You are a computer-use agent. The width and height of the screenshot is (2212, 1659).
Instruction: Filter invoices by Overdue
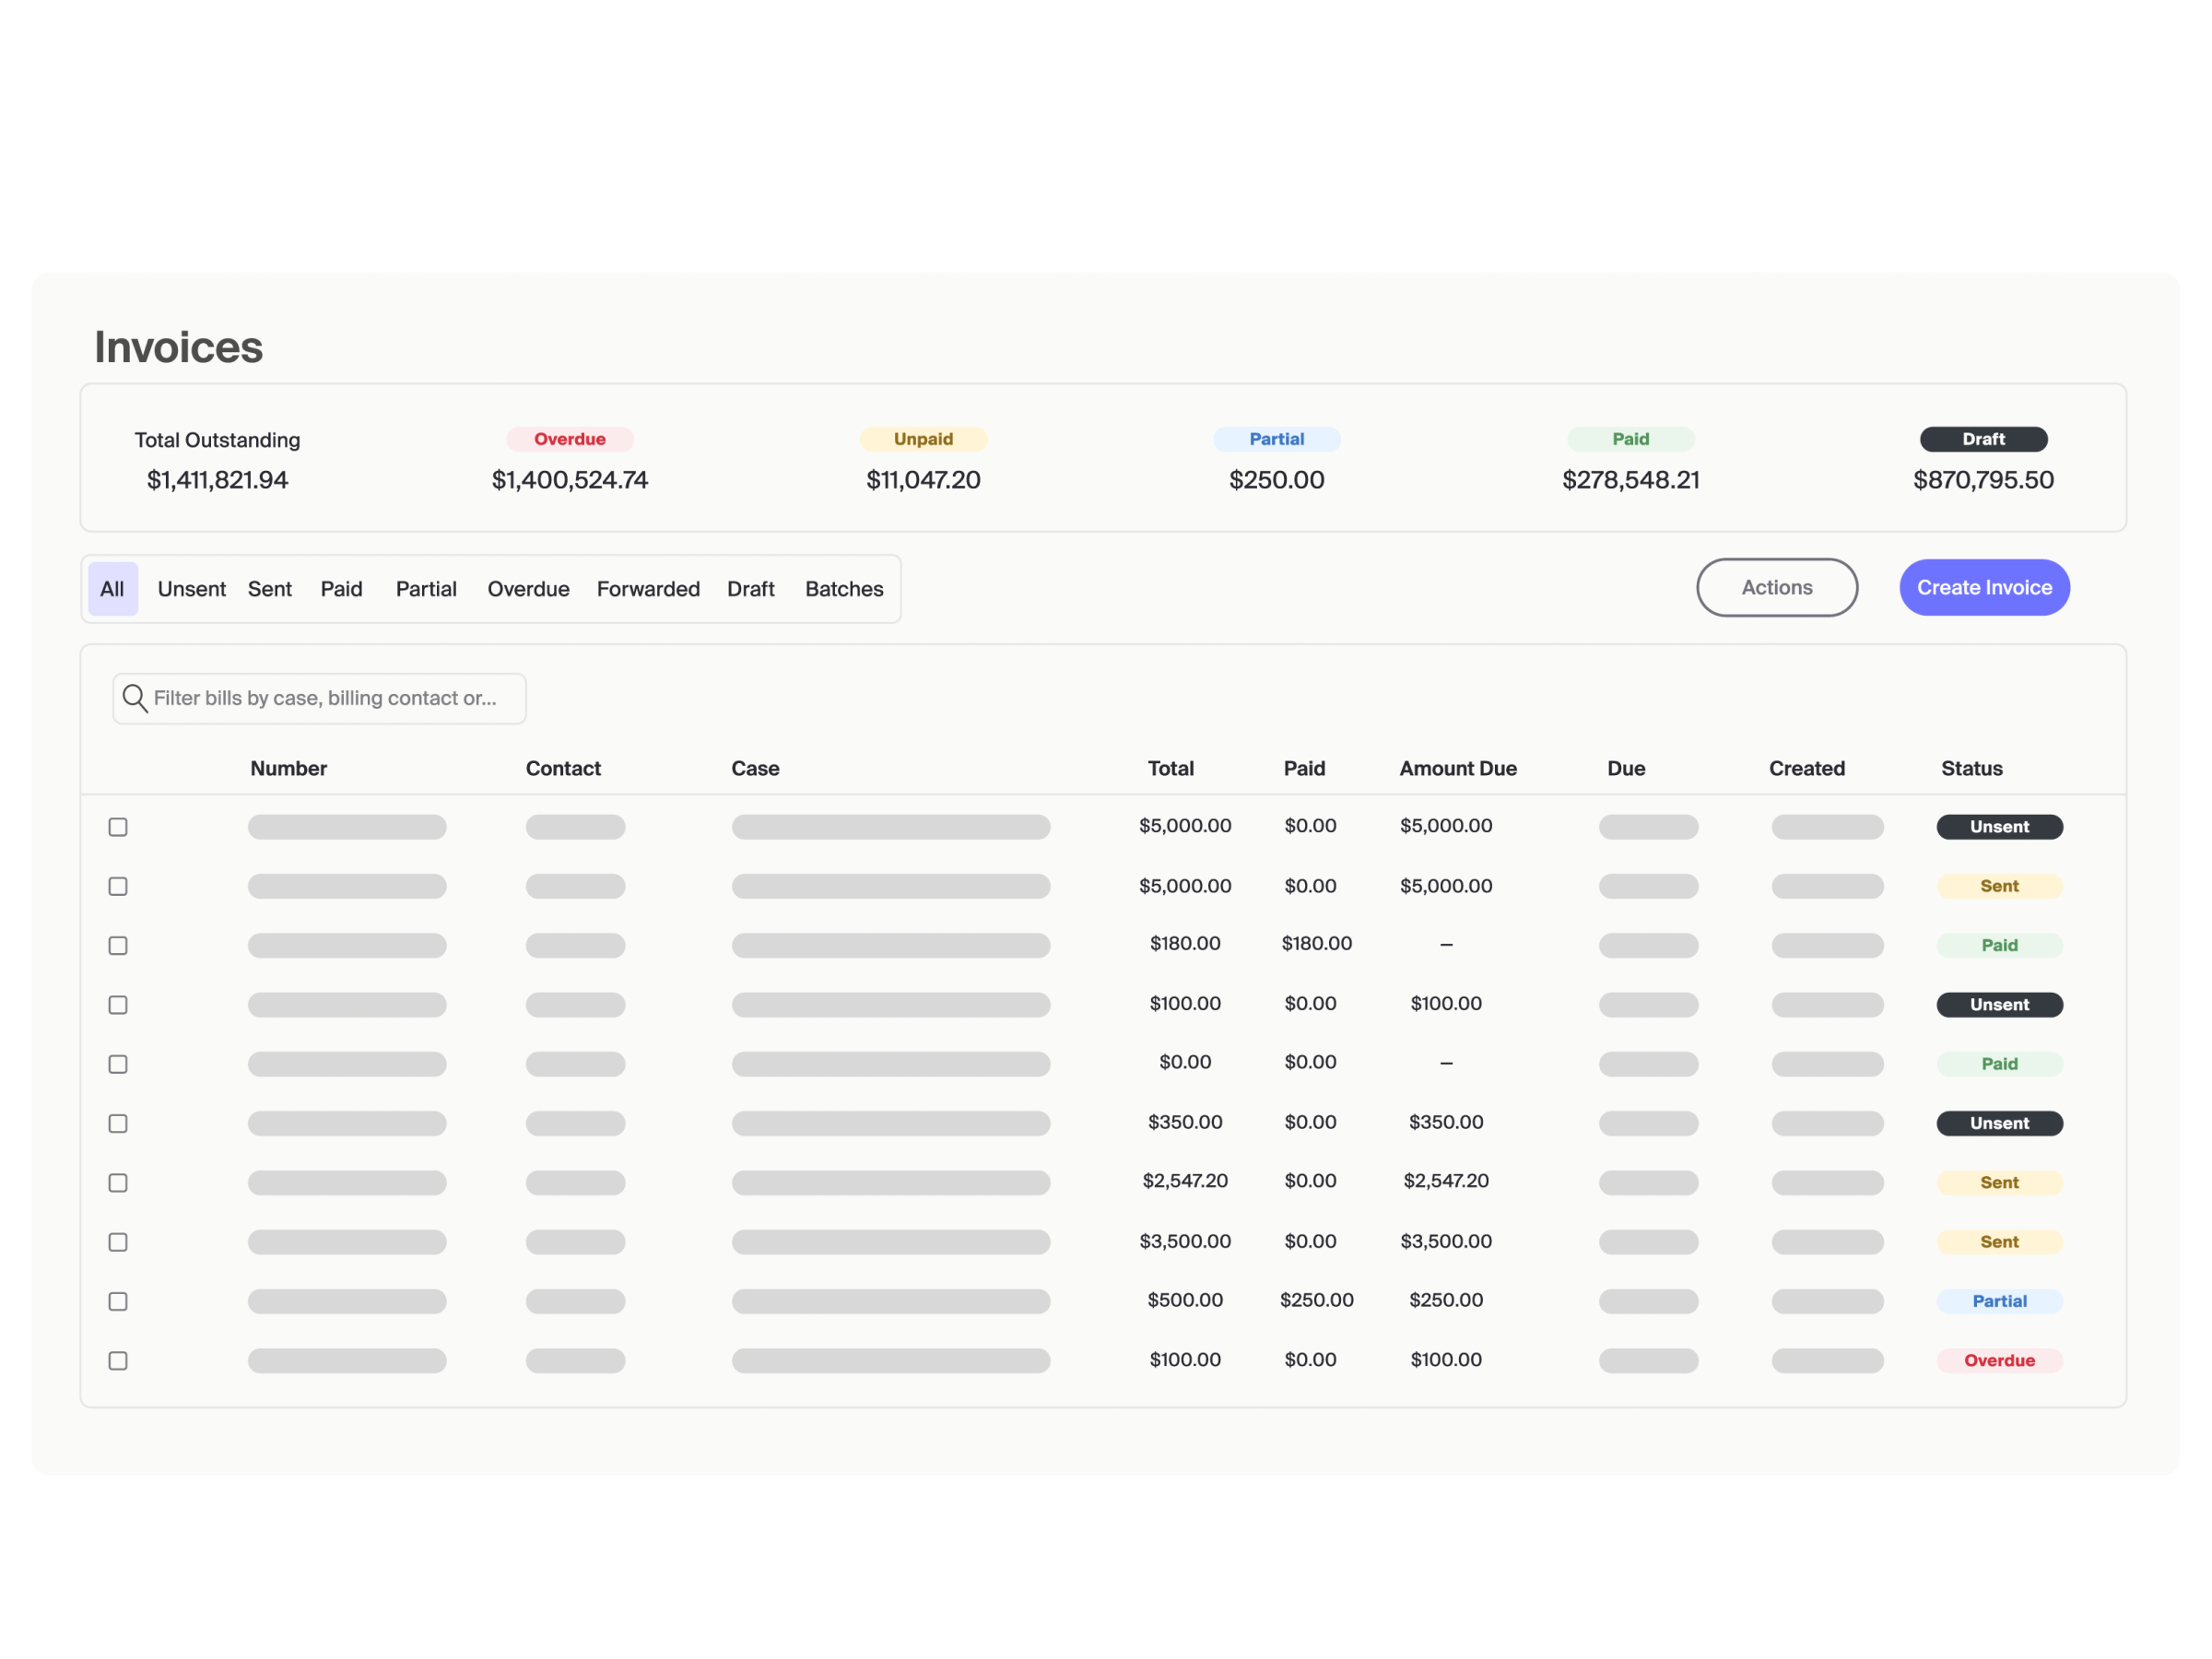(528, 589)
